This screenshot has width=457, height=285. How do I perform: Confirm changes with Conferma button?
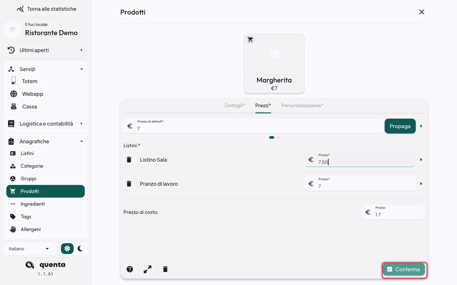click(x=404, y=269)
